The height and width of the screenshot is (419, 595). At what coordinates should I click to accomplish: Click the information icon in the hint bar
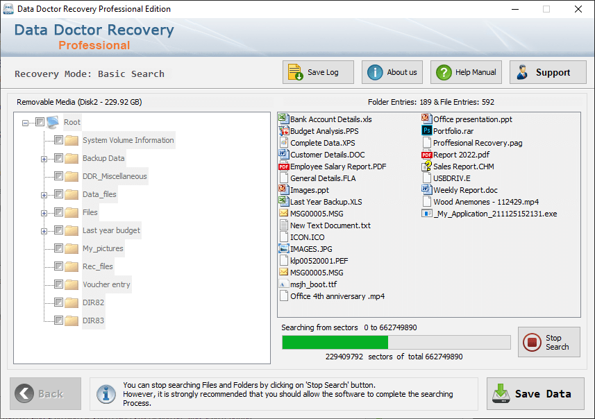coord(106,394)
